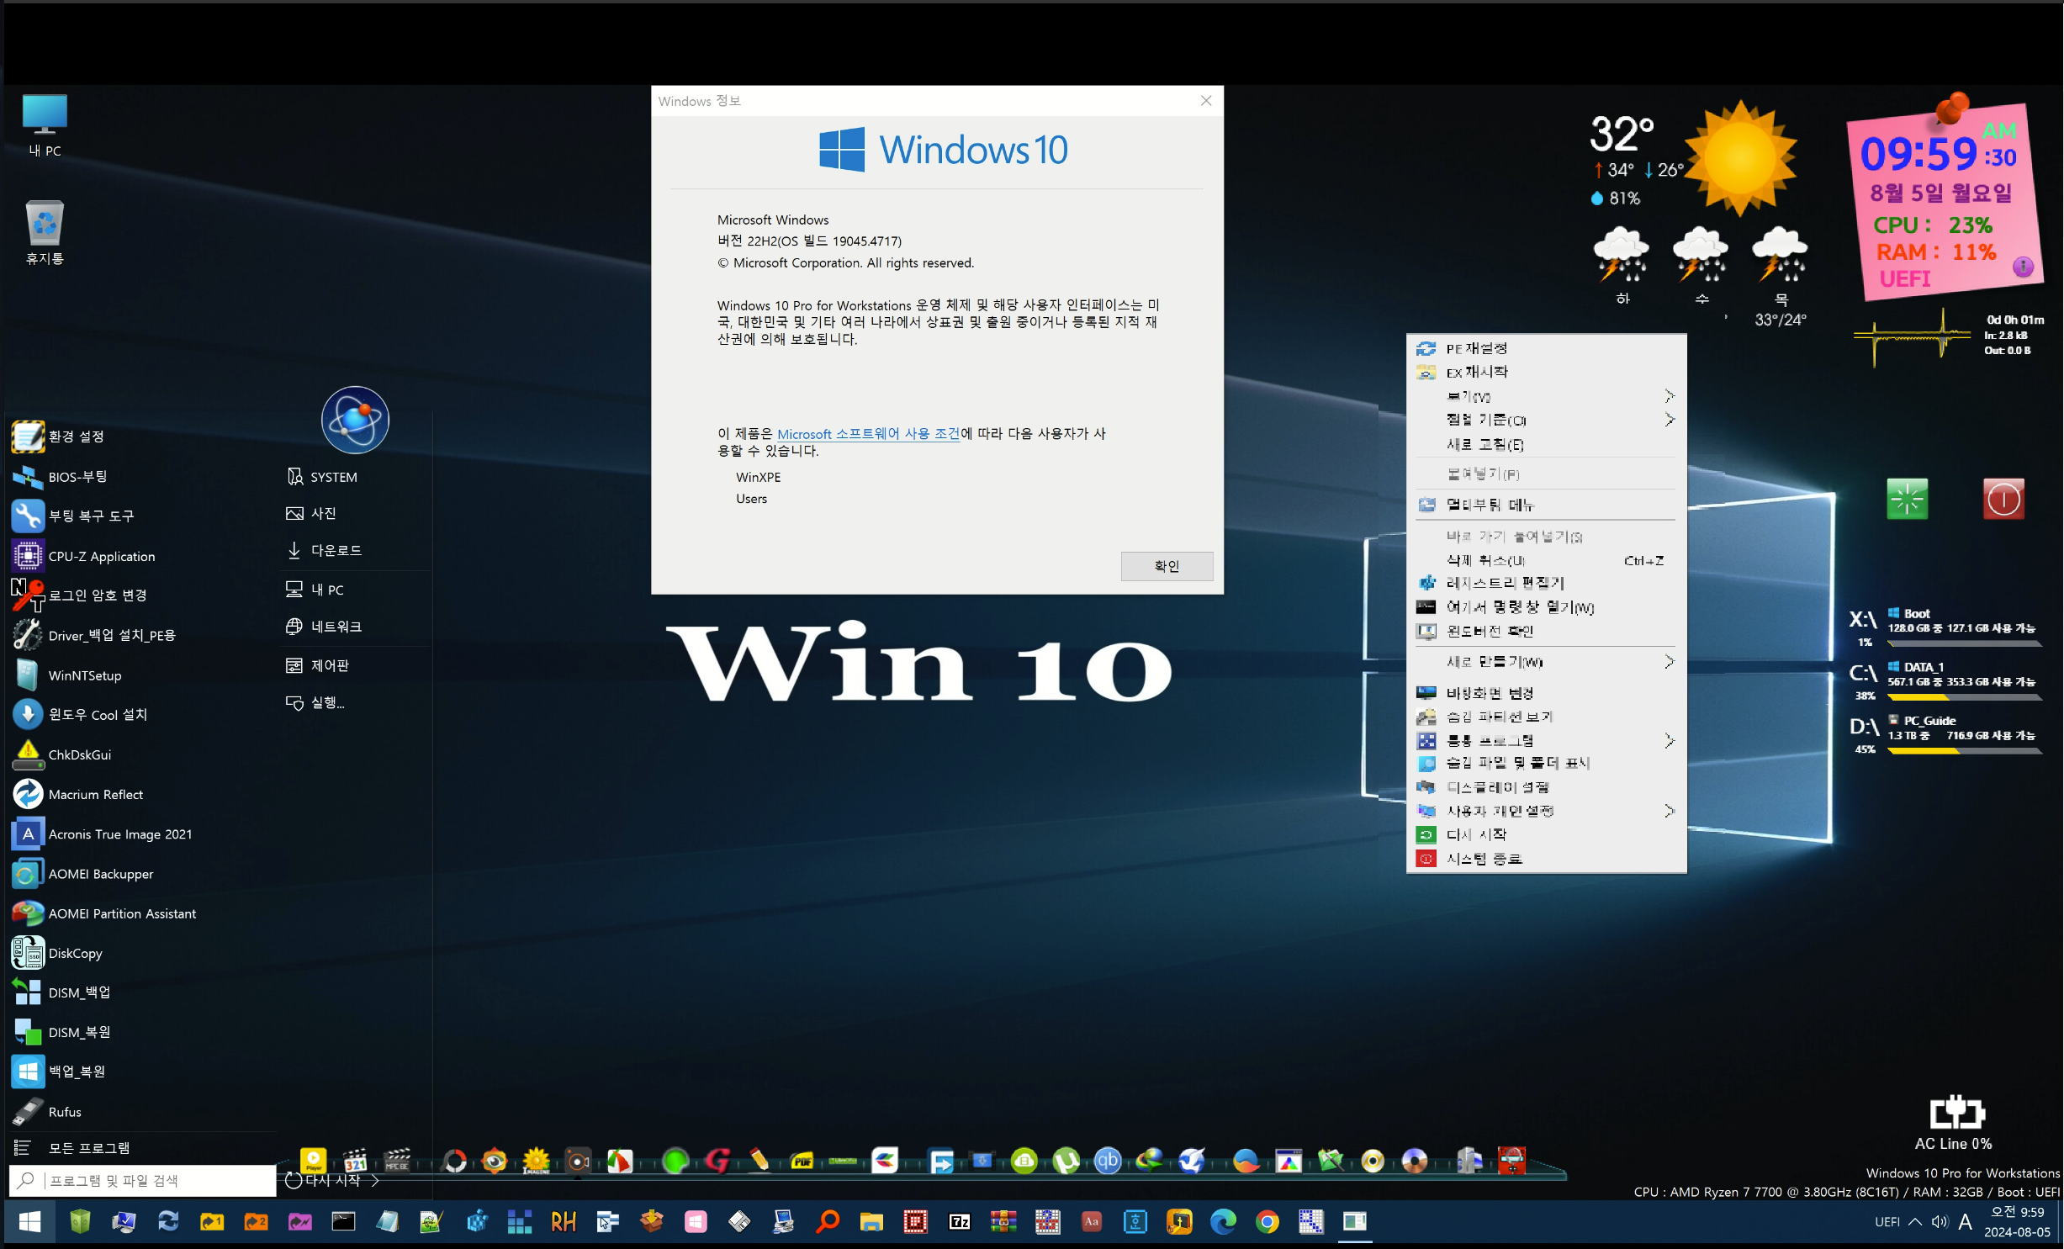The height and width of the screenshot is (1249, 2064).
Task: Click 다시 시작 button in start menu
Action: pos(324,1180)
